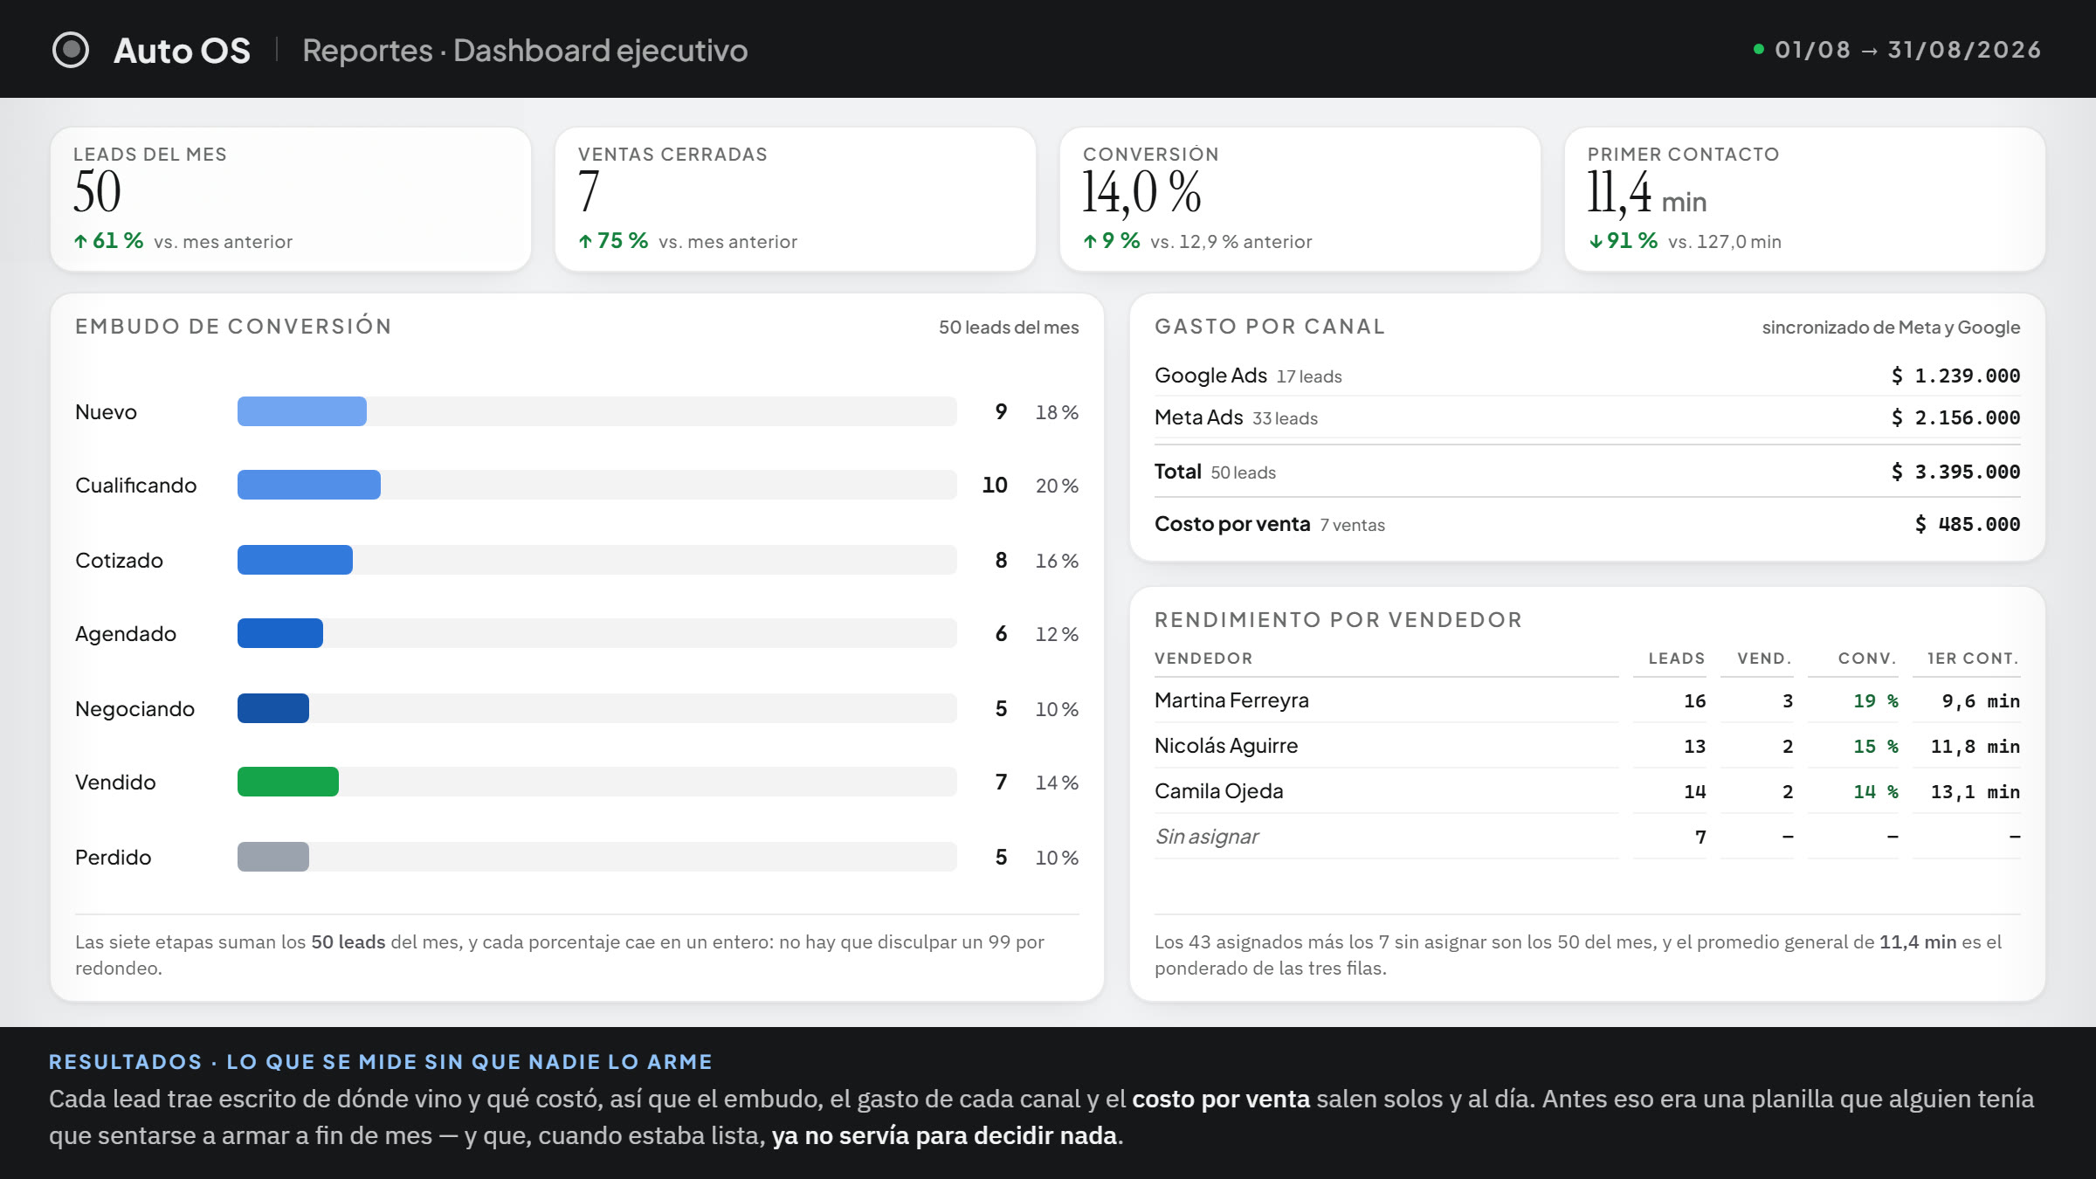The width and height of the screenshot is (2096, 1179).
Task: Open the 01/08 → 31/08/2026 date range
Action: pos(1908,50)
